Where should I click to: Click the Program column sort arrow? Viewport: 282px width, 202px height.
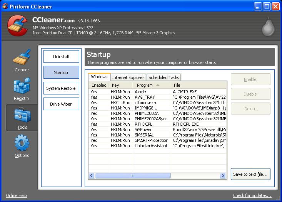(158, 85)
